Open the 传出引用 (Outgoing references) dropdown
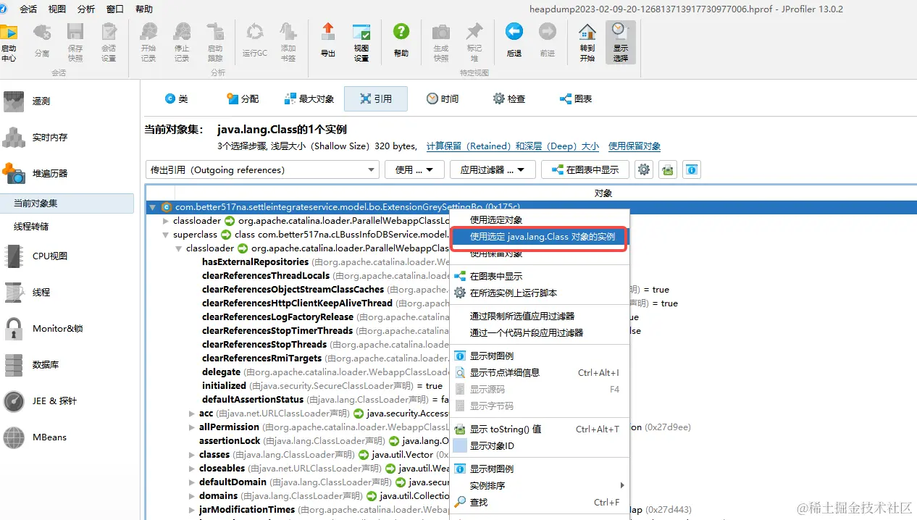The width and height of the screenshot is (917, 520). coord(262,169)
